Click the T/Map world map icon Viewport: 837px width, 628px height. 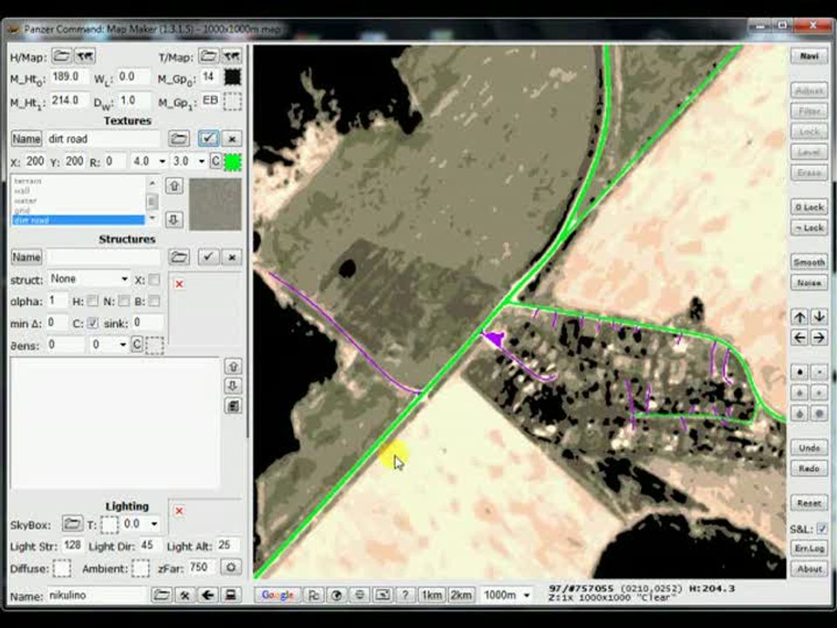click(x=231, y=56)
